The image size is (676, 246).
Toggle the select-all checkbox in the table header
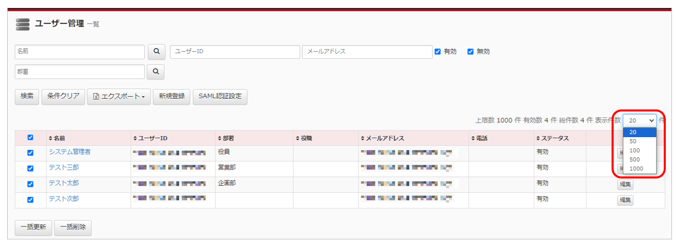click(30, 138)
